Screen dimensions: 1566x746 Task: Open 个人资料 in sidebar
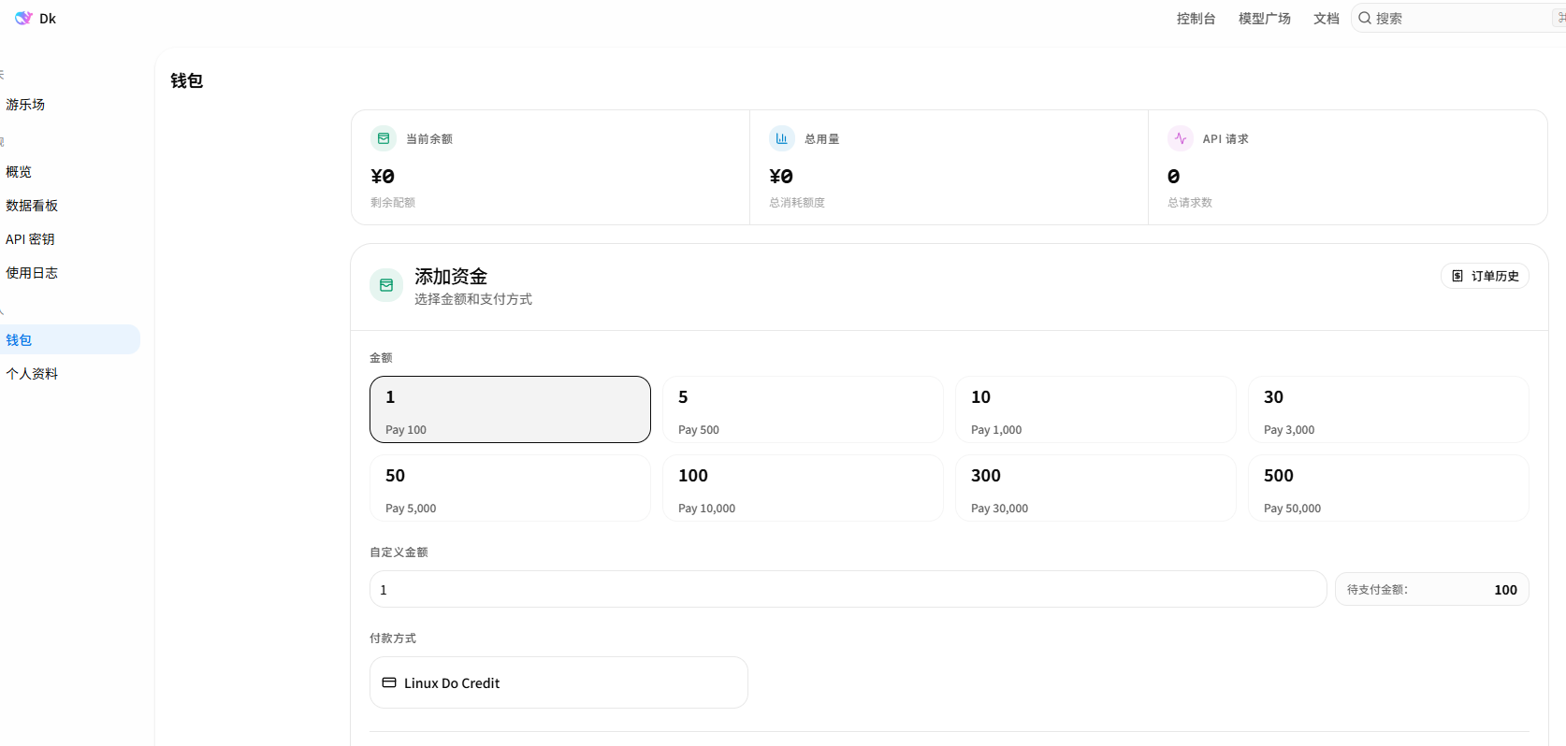tap(32, 374)
